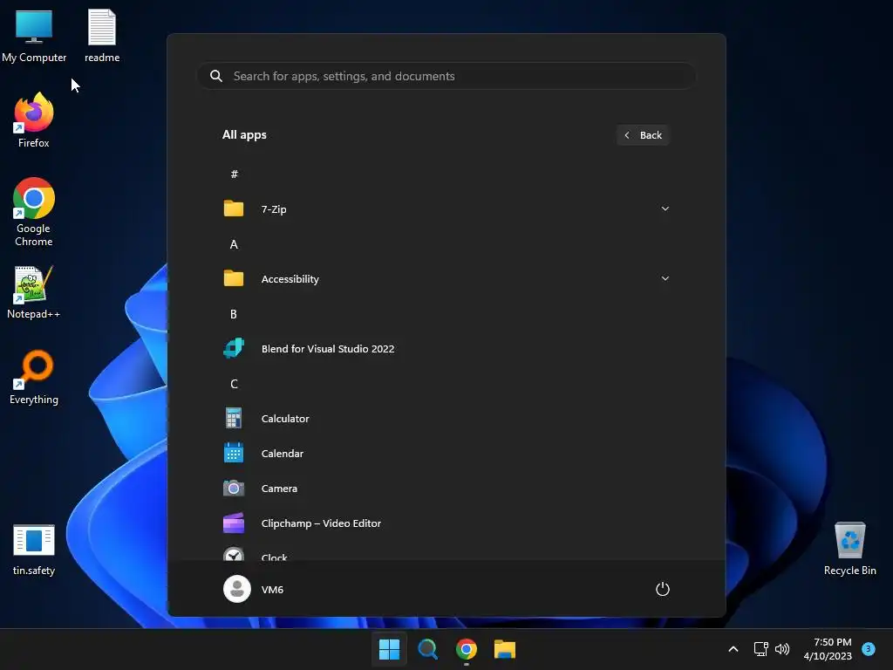Launch the Clipchamp app icon
Viewport: 893px width, 670px height.
tap(234, 523)
